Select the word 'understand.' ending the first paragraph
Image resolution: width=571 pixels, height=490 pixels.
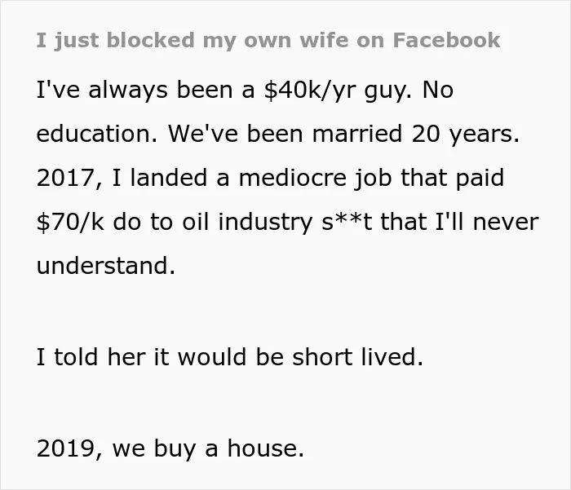point(106,266)
